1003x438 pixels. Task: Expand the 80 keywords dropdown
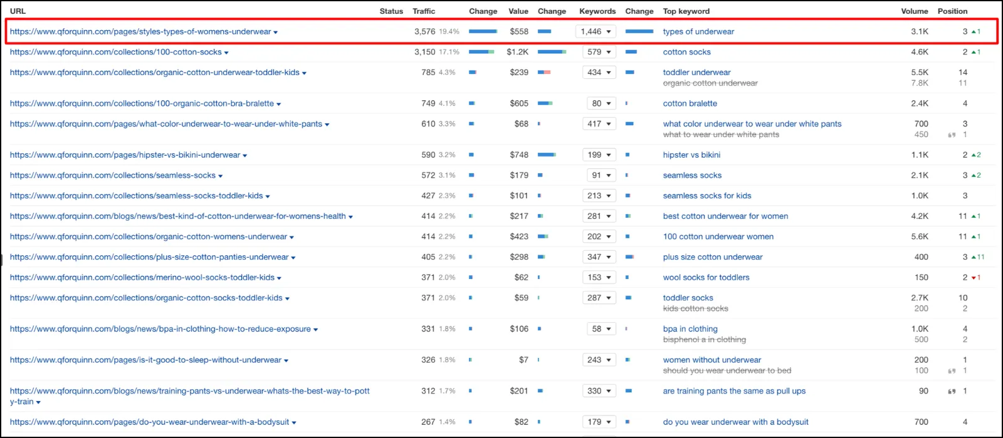click(602, 103)
